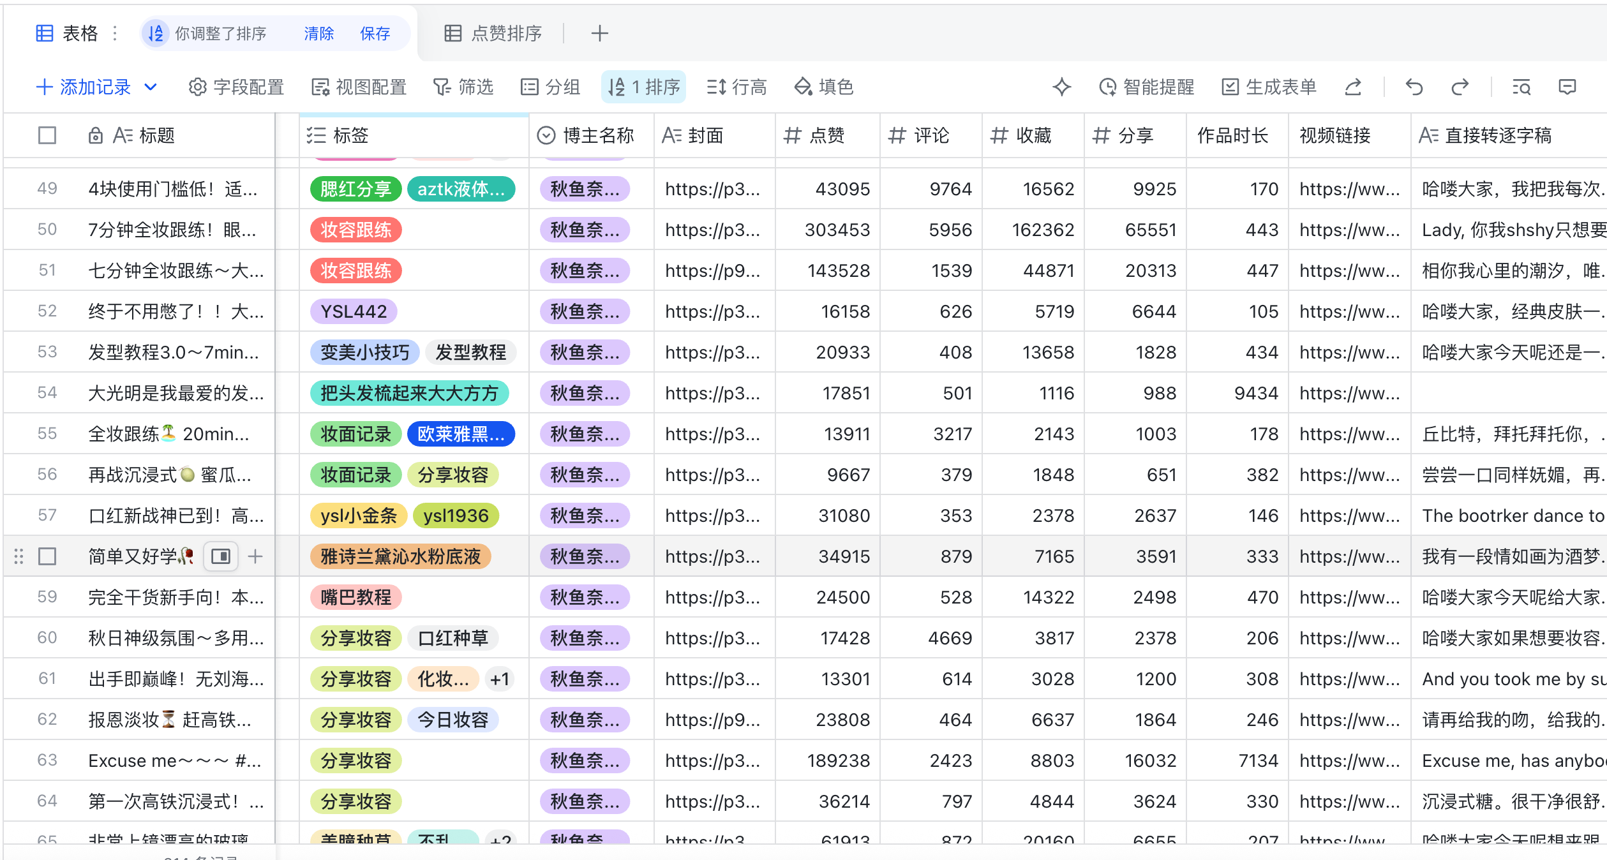
Task: Clear the adjusted sort with 清除
Action: pyautogui.click(x=319, y=33)
